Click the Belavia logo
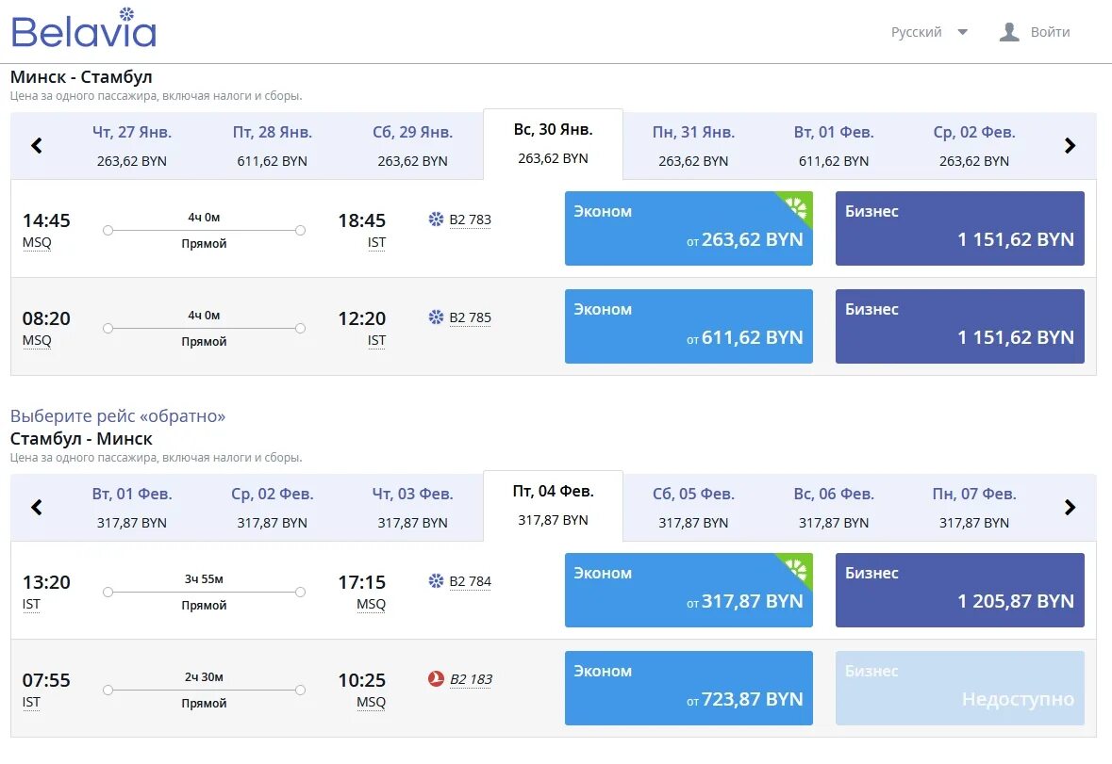The image size is (1112, 764). tap(83, 29)
